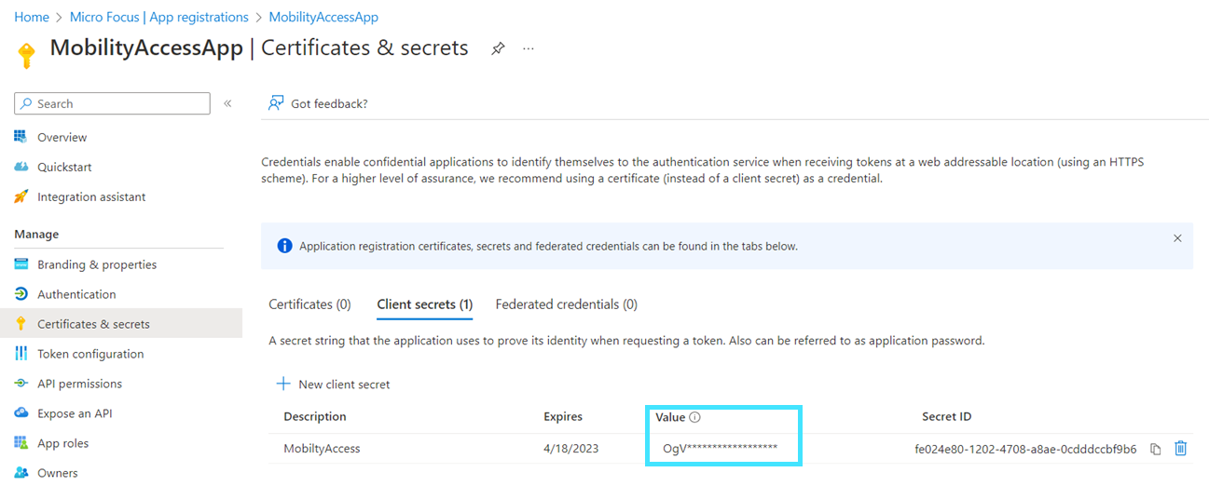Screen dimensions: 1209x486
Task: Copy the Secret ID to clipboard
Action: click(x=1156, y=449)
